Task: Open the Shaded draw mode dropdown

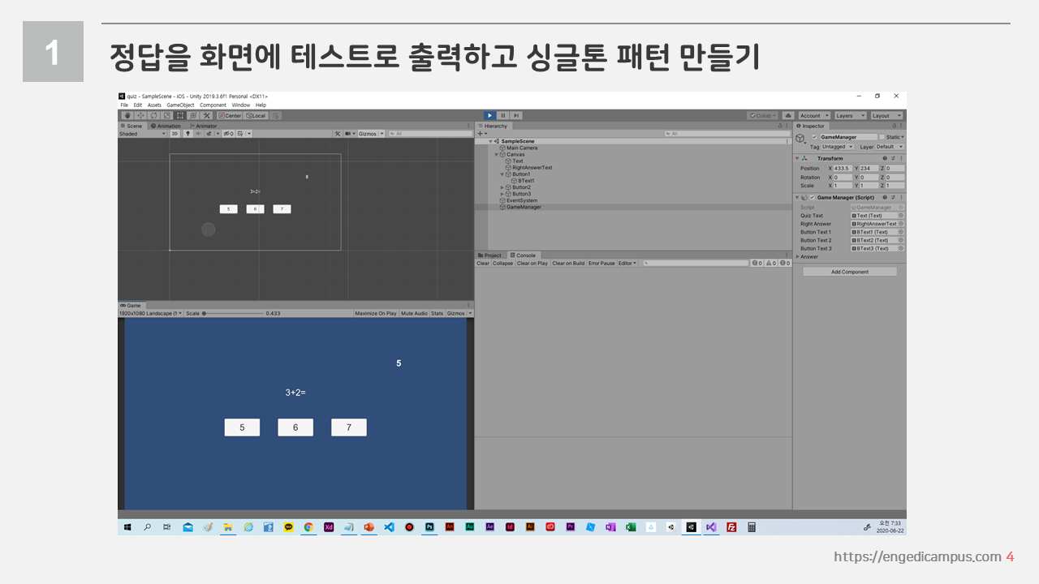Action: [x=141, y=134]
